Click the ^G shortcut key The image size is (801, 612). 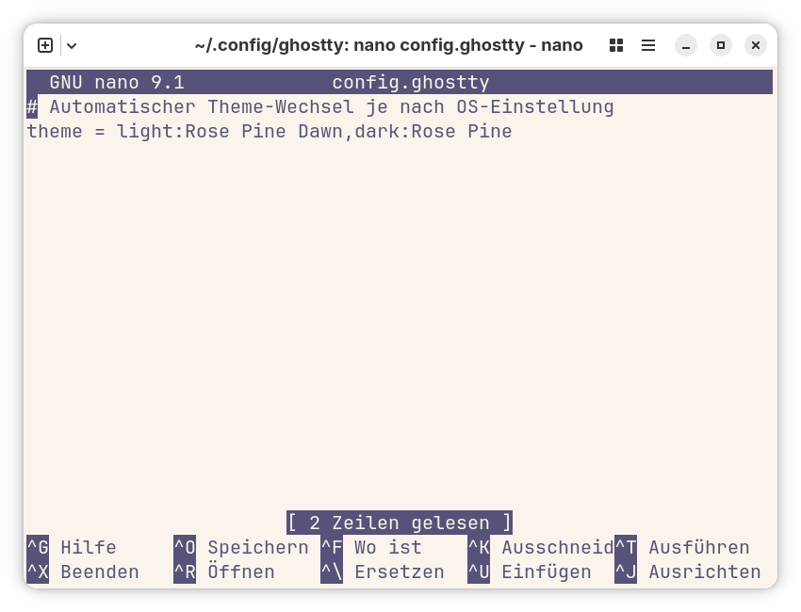(38, 547)
